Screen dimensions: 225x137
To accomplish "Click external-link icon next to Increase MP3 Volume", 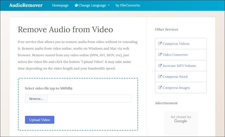I will [x=160, y=65].
